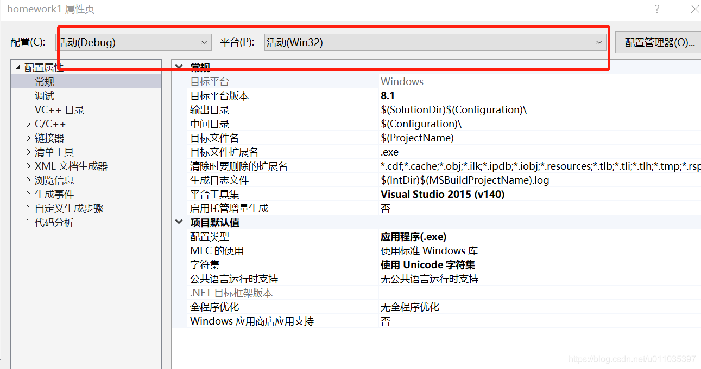
Task: Collapse the 配置属性 tree node
Action: point(17,68)
